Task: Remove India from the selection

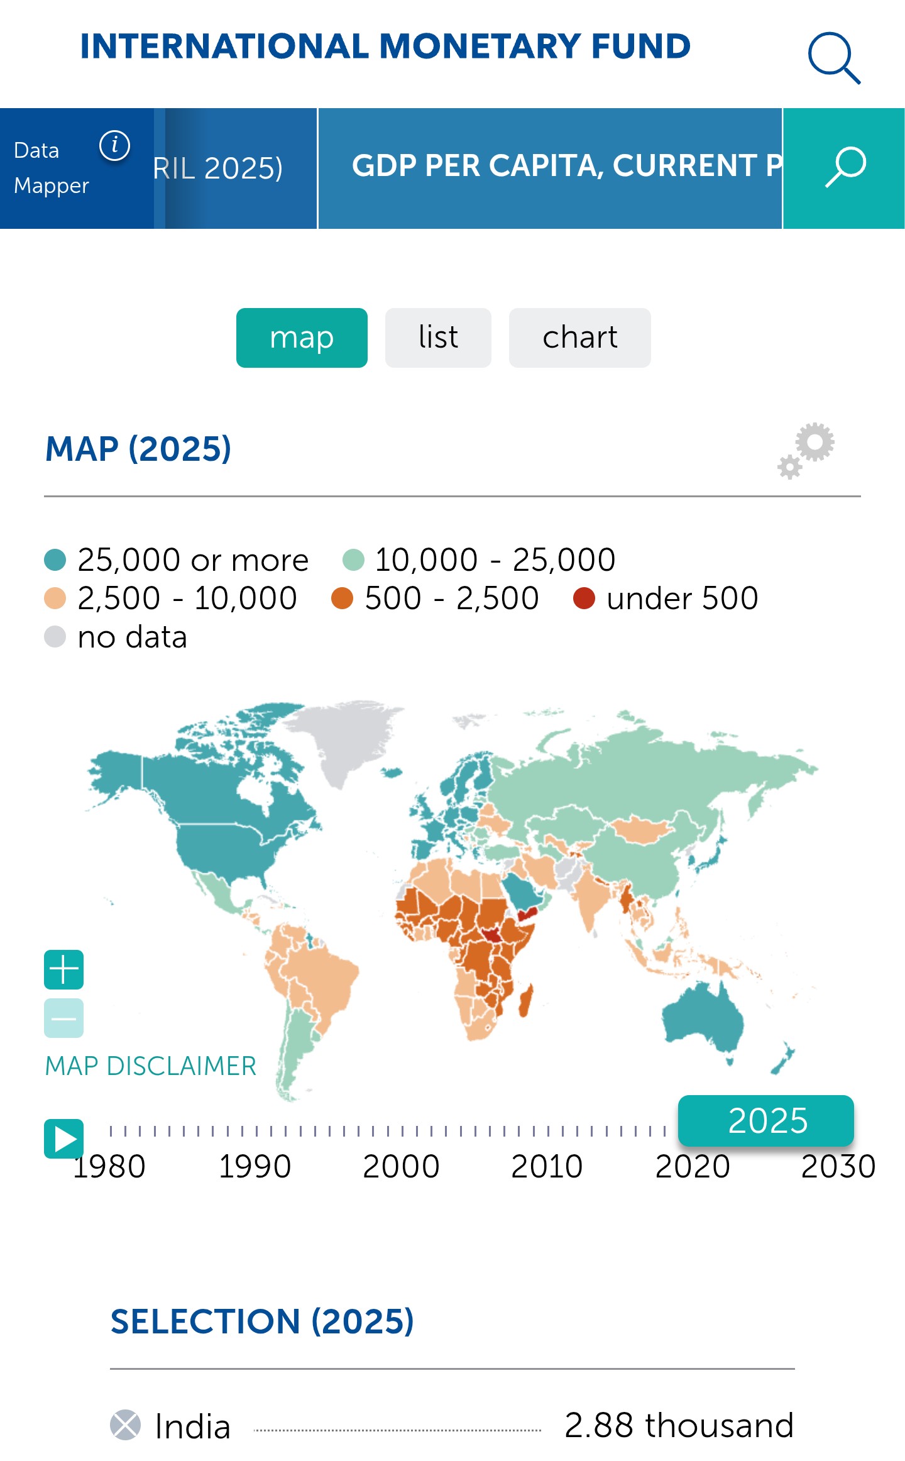Action: 126,1425
